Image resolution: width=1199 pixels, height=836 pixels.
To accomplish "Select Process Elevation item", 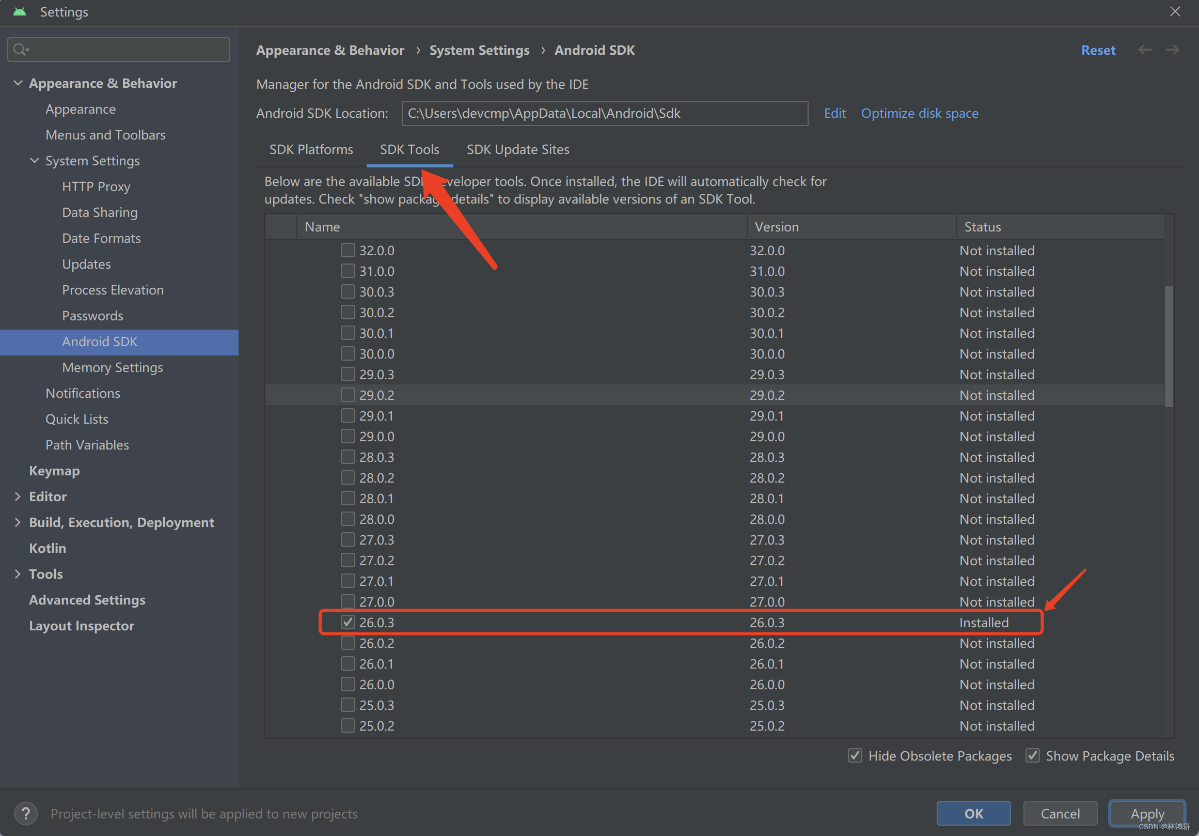I will point(113,290).
